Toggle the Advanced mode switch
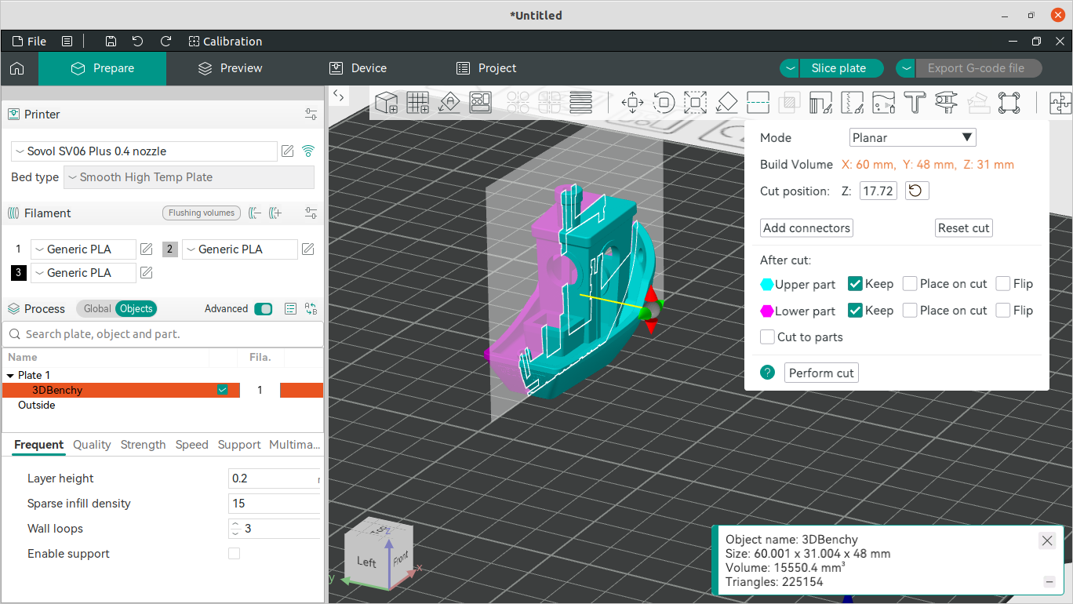 pyautogui.click(x=263, y=309)
